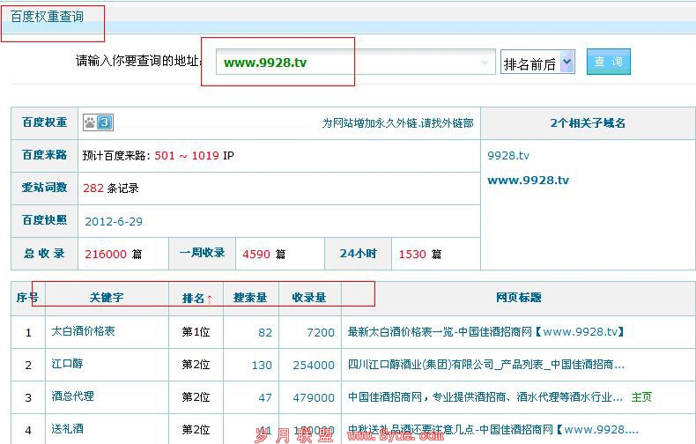Open the keyword 江口醇
The image size is (696, 444).
click(67, 364)
